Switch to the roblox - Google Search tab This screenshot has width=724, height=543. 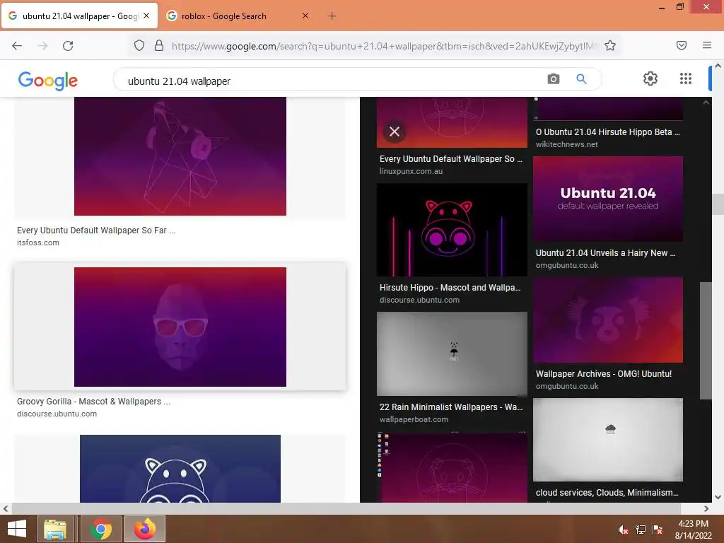[238, 16]
